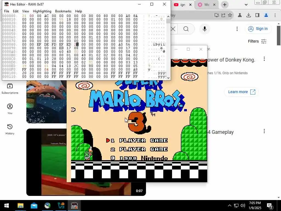Click byte 55 in row 000010
Screen dimensions: 281x211
coord(61,20)
